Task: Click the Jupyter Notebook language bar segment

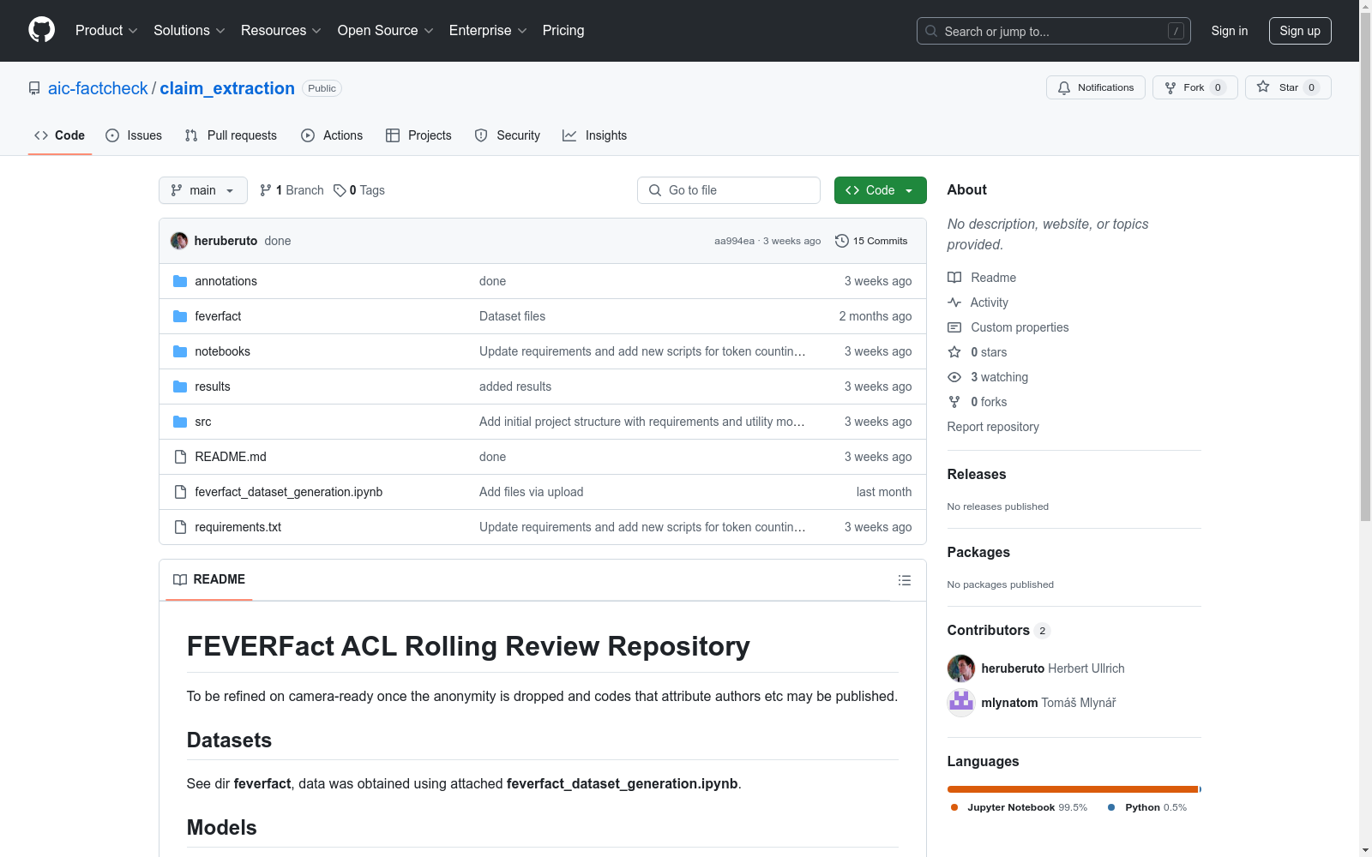Action: pos(1072,789)
